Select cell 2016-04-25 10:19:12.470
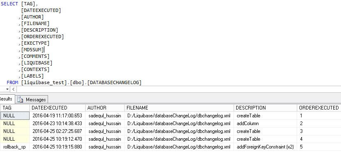This screenshot has width=341, height=153. tap(57, 139)
